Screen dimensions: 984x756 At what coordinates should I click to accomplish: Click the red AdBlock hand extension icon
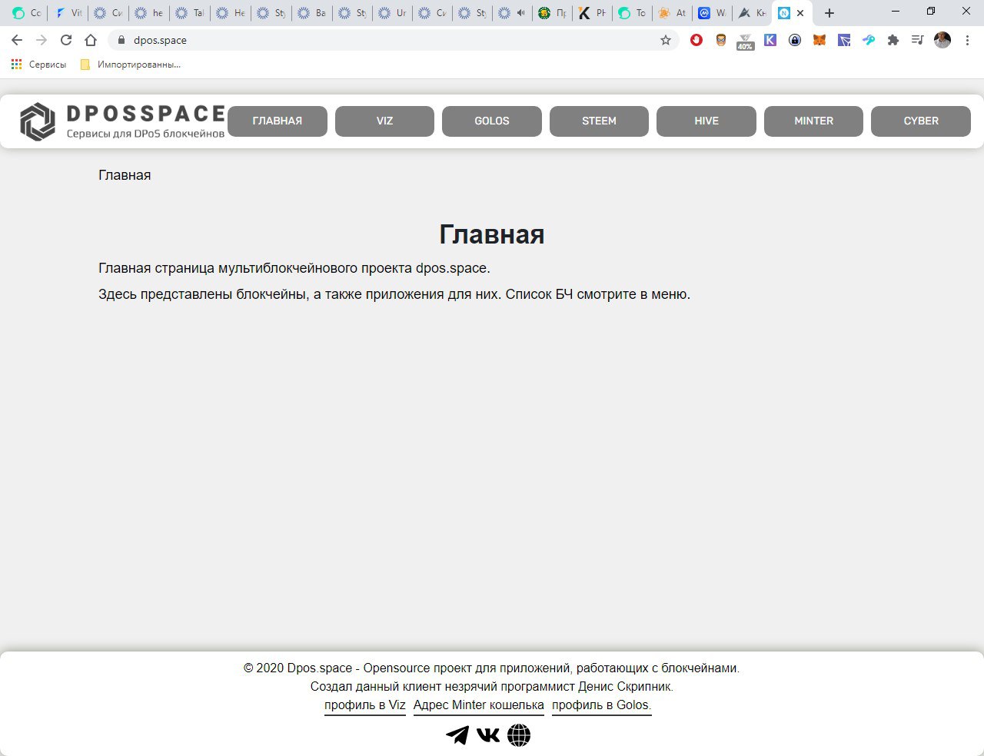(696, 40)
